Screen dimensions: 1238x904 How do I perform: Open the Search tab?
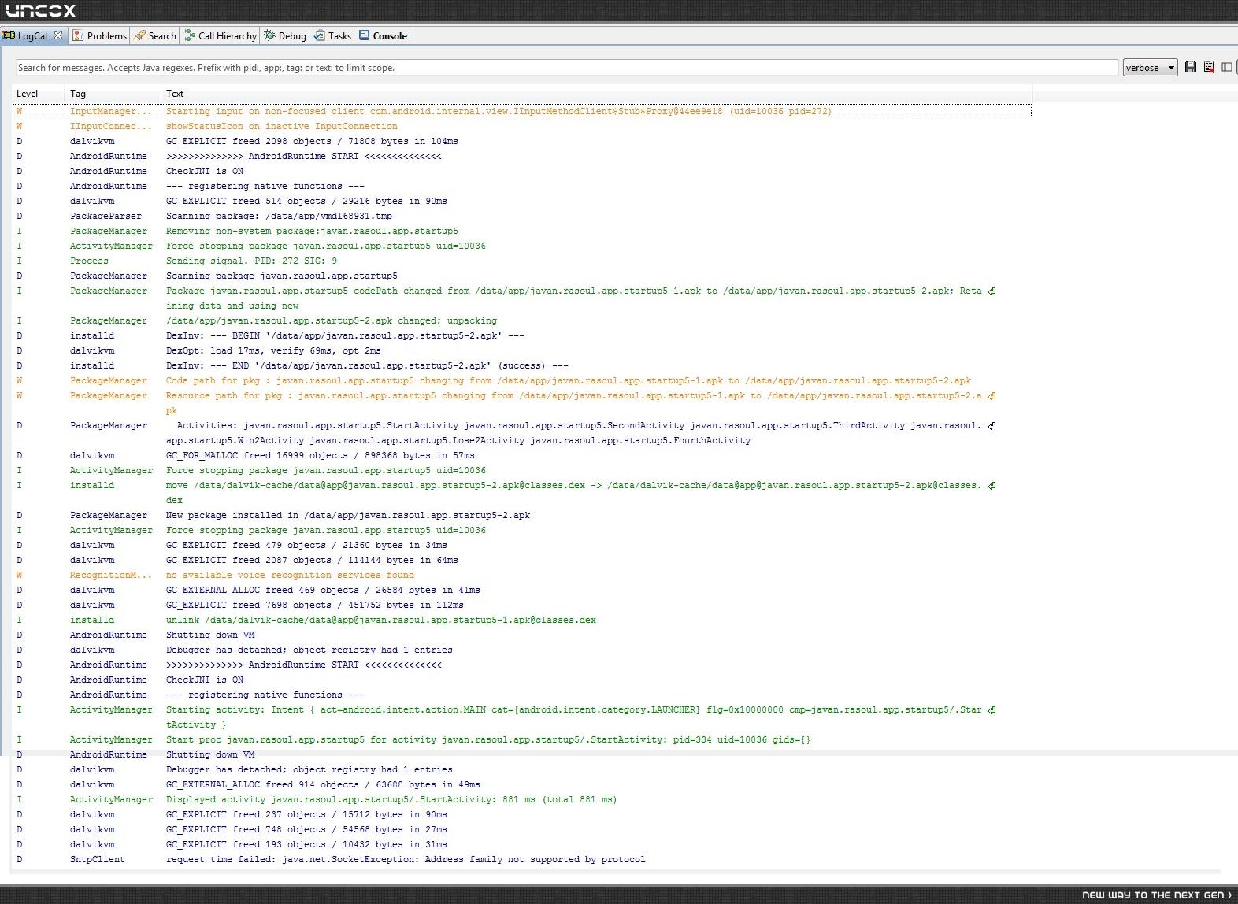click(x=155, y=35)
